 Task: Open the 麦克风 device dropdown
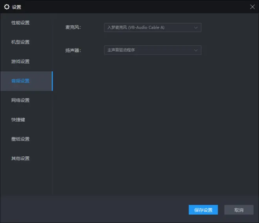click(153, 27)
